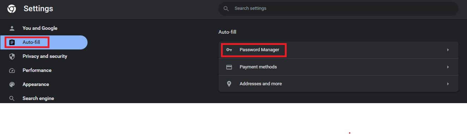This screenshot has height=134, width=467.
Task: Click the Settings page title
Action: pos(38,9)
